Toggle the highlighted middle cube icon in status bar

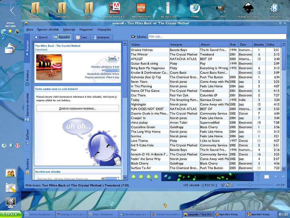(x=227, y=185)
